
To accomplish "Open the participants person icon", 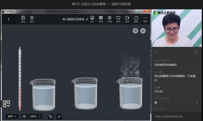I will tap(156, 51).
